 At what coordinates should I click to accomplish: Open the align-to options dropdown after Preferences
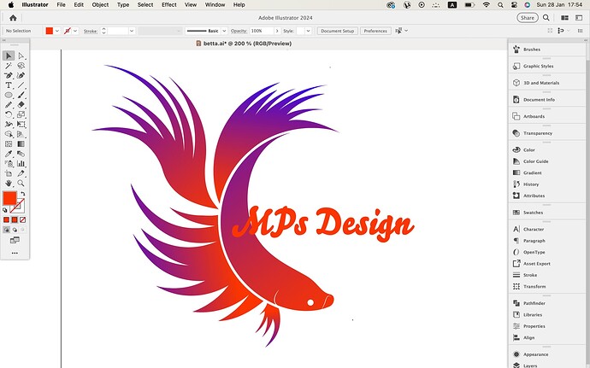406,31
